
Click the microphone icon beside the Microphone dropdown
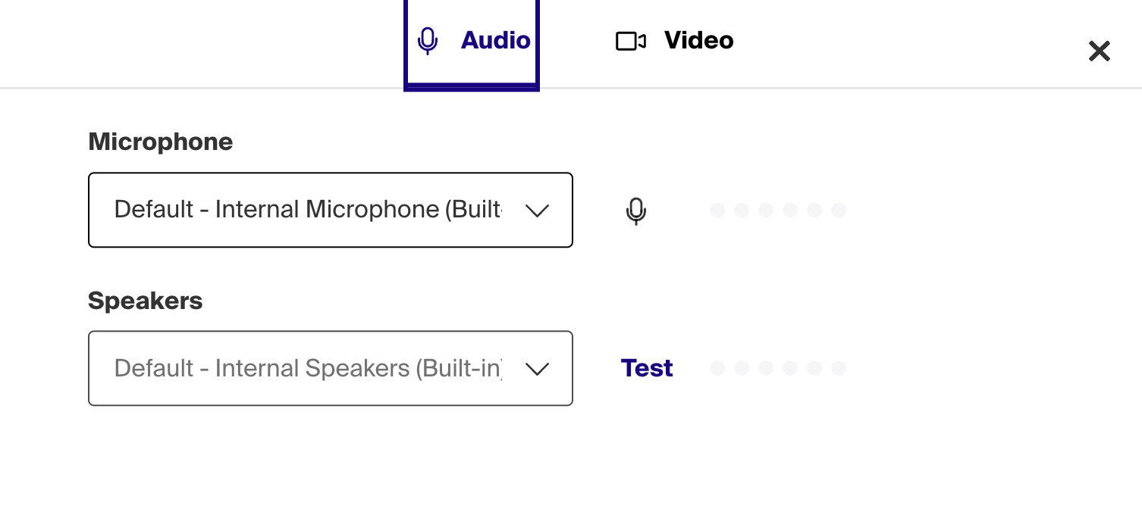pos(636,211)
